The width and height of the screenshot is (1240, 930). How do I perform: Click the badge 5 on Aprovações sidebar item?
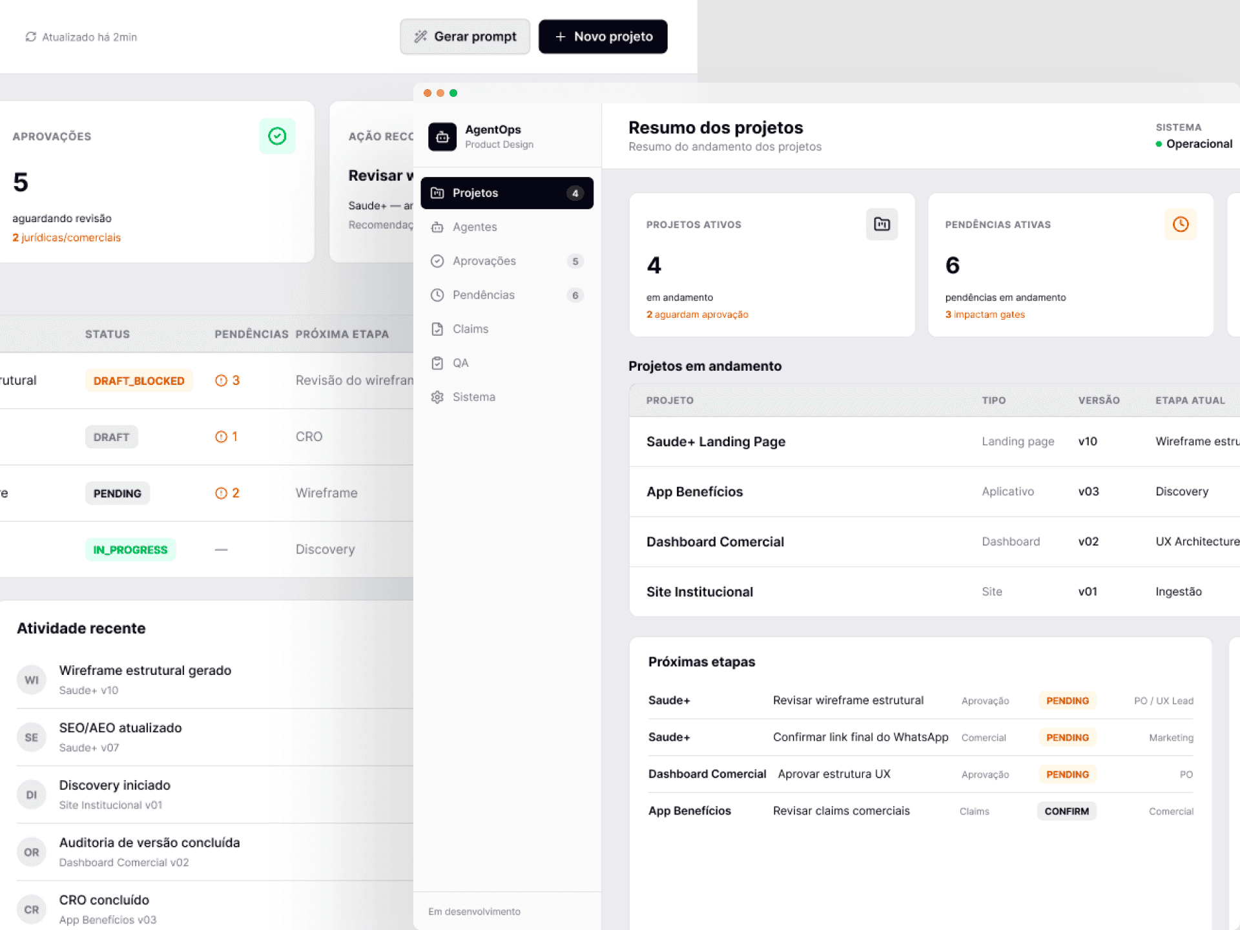pos(575,262)
